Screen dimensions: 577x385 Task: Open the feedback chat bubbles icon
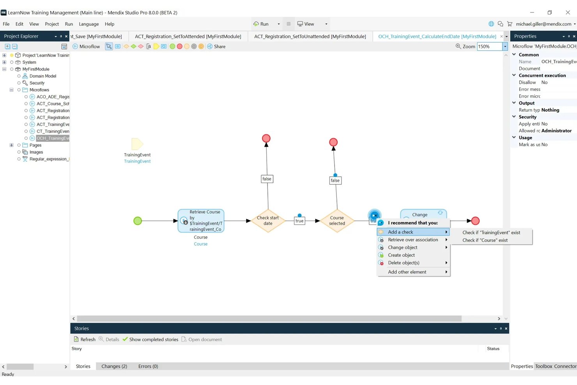tap(500, 24)
